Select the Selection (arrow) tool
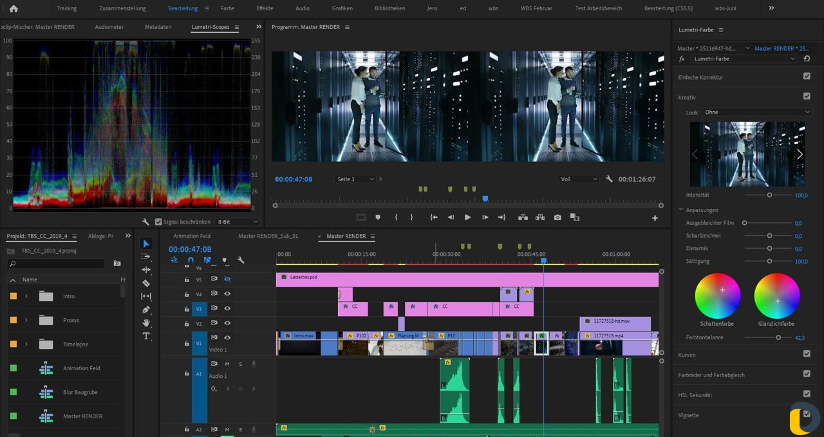The width and height of the screenshot is (824, 437). click(146, 244)
